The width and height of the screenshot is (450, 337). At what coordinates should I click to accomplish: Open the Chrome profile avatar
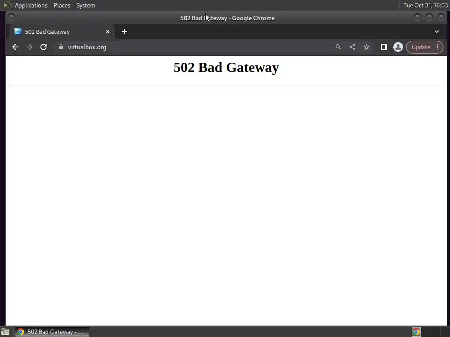(x=398, y=47)
